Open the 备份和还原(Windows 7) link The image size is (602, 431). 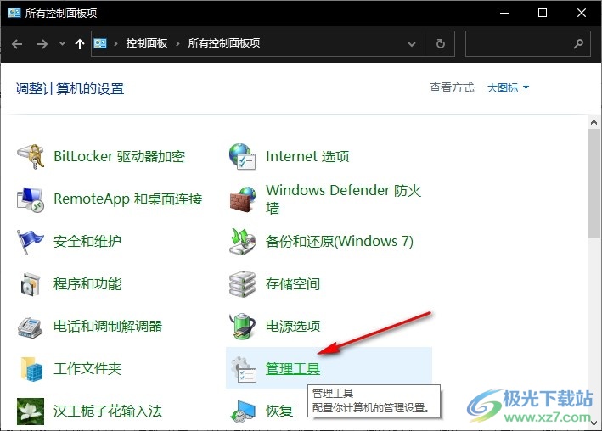tap(340, 242)
